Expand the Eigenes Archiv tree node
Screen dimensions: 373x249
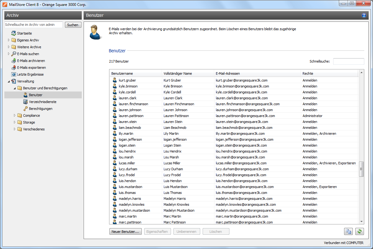9,40
